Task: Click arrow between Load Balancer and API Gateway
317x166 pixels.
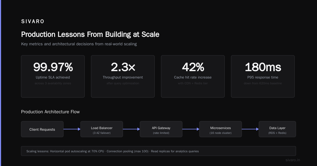Action: pos(131,129)
